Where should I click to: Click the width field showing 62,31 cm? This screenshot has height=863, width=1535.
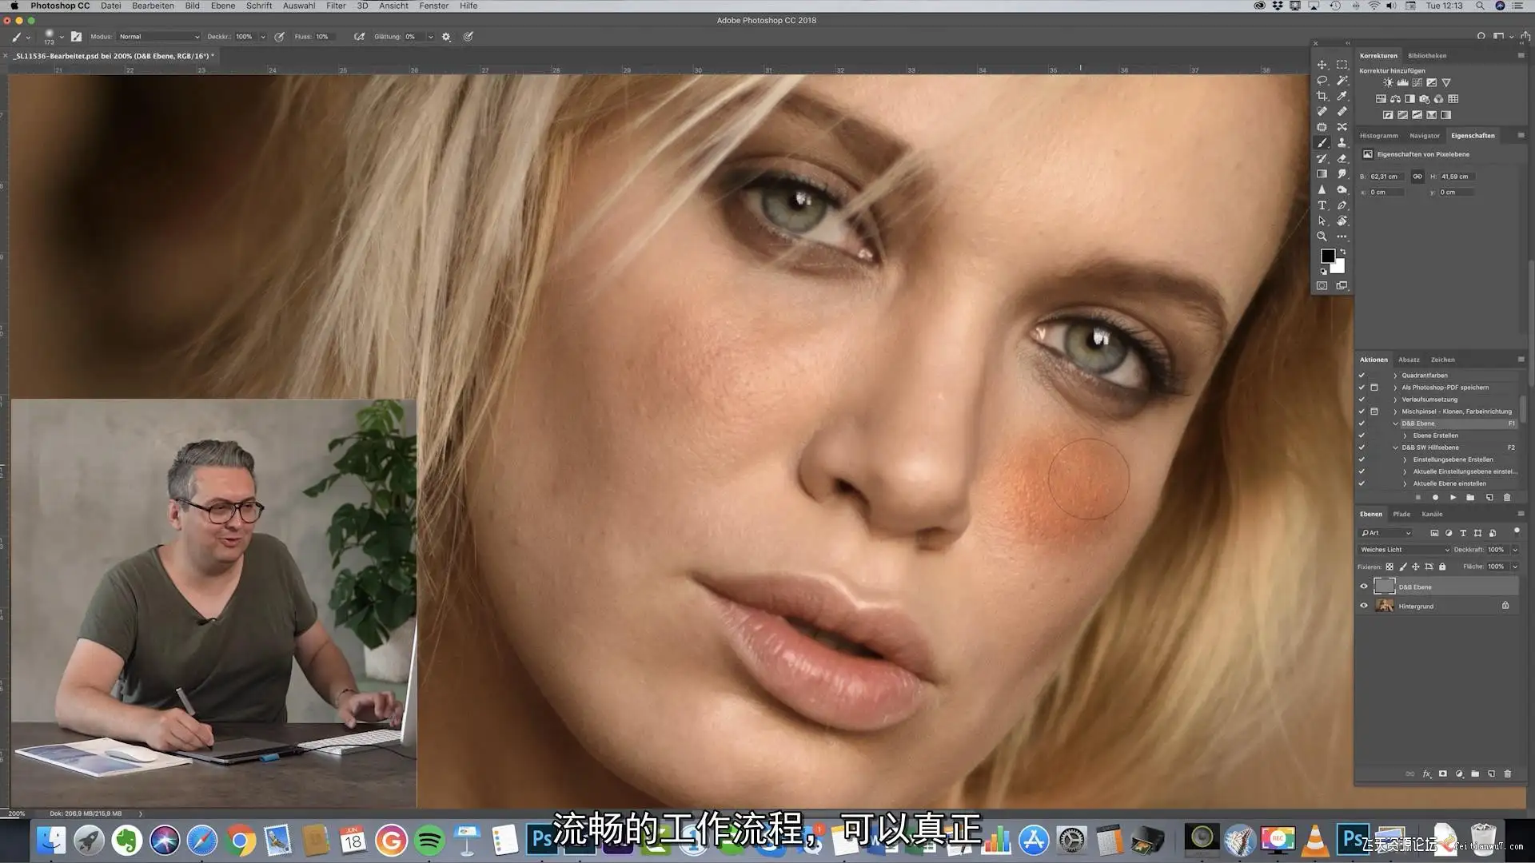pos(1386,177)
